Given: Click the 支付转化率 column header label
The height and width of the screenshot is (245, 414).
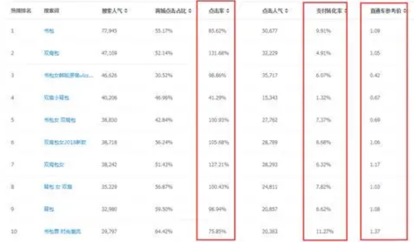Looking at the screenshot, I should 329,11.
